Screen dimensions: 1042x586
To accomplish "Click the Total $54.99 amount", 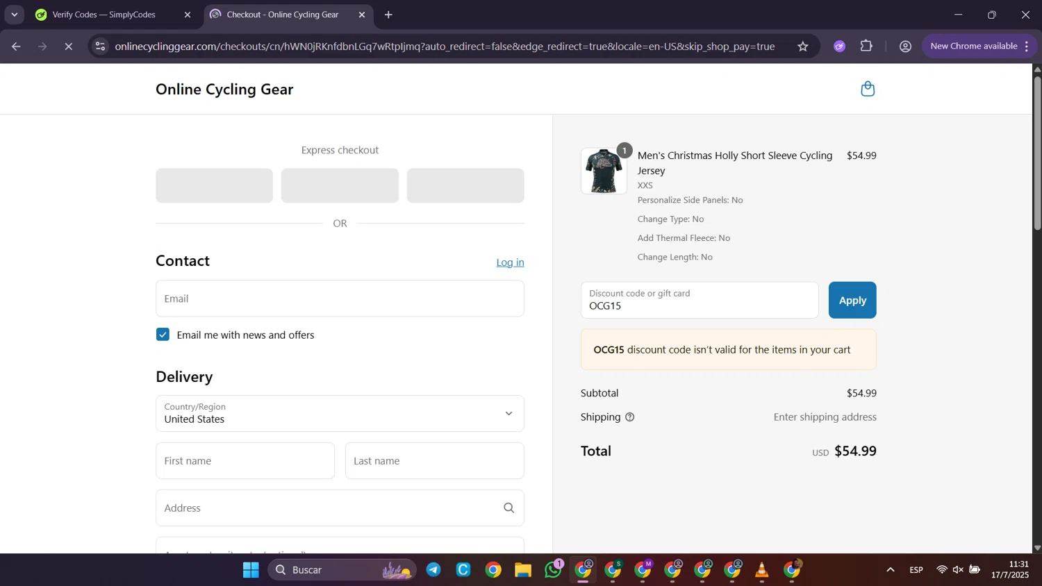I will pos(855,451).
